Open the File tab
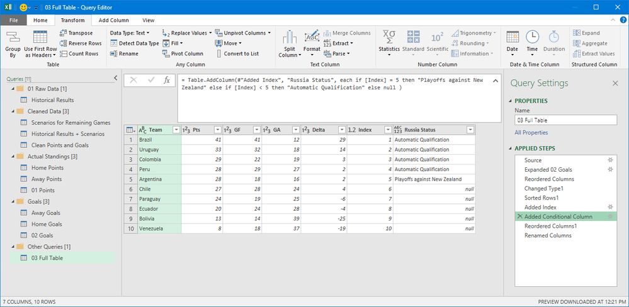The height and width of the screenshot is (307, 629). click(x=13, y=20)
